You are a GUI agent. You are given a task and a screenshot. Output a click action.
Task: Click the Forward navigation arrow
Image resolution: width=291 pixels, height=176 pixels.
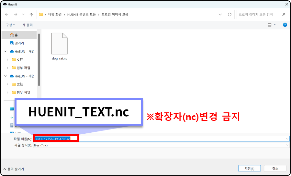pos(15,15)
